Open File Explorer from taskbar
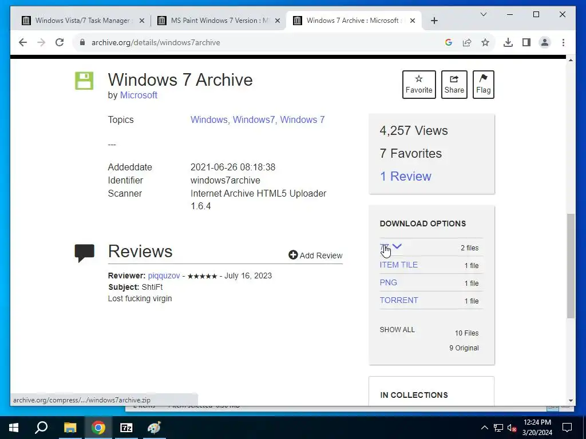Viewport: 586px width, 439px height. tap(70, 428)
